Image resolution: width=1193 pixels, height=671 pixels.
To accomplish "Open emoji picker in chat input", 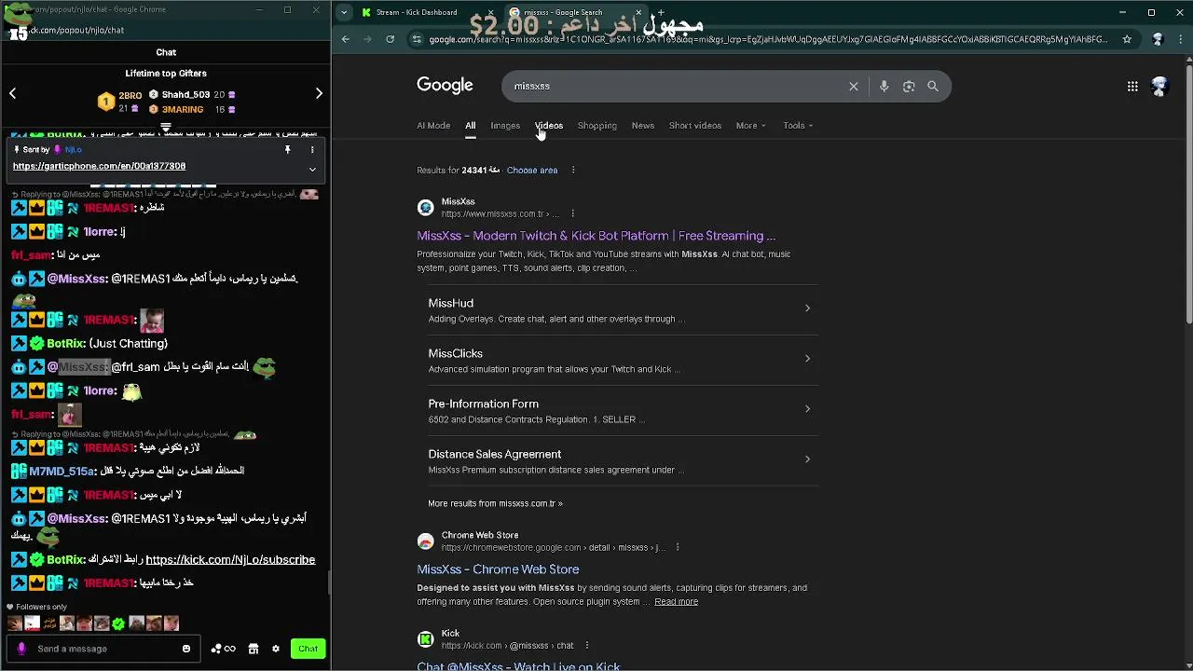I will (186, 649).
